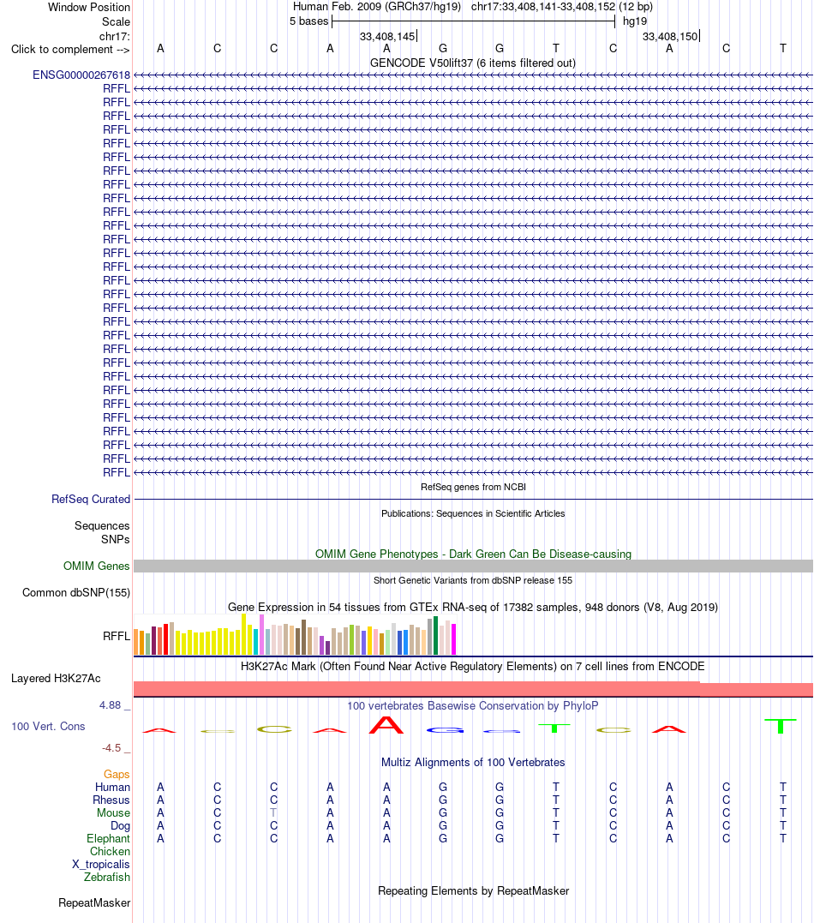
Task: Click '100 vertebrates Basewise Conservation by PhyloP' title
Action: [473, 706]
